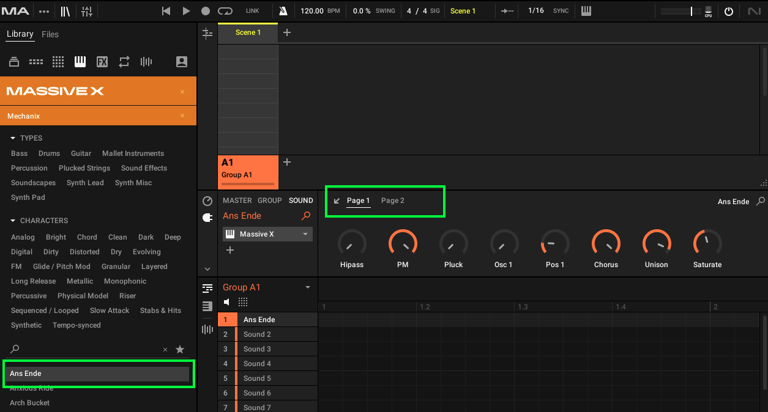Clear the Massive X product filter
The image size is (768, 412).
click(x=182, y=92)
